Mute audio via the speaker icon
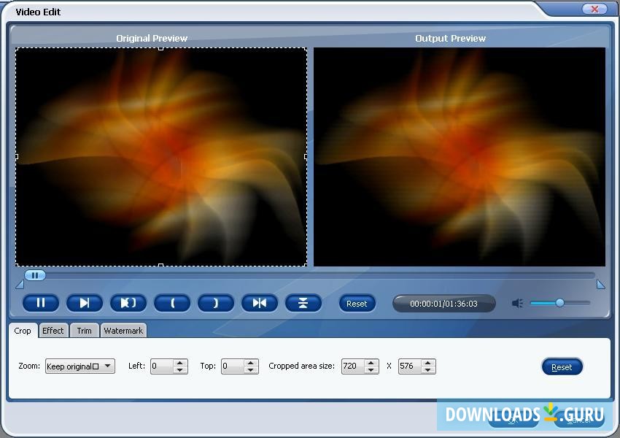Viewport: 620px width, 438px height. click(x=518, y=302)
